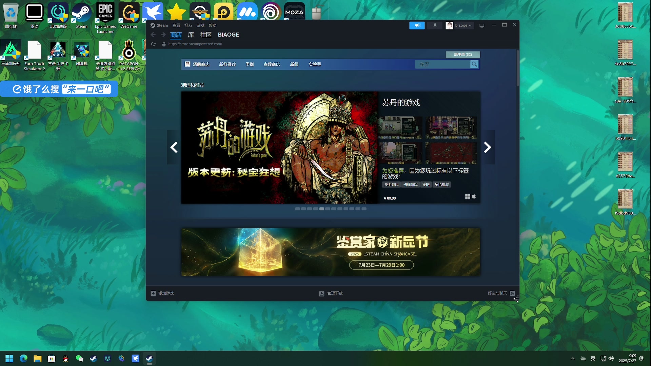Switch to the 商店 tab
Image resolution: width=651 pixels, height=366 pixels.
tap(176, 35)
